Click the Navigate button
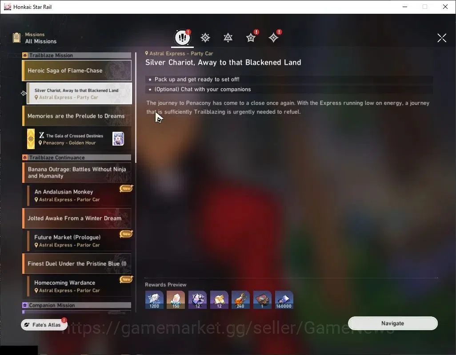The height and width of the screenshot is (355, 456). click(x=392, y=323)
